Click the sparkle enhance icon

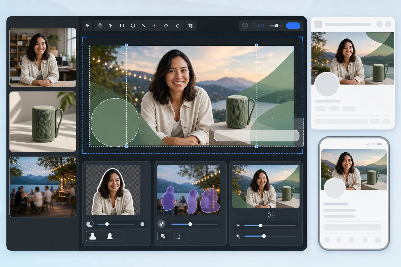[238, 236]
